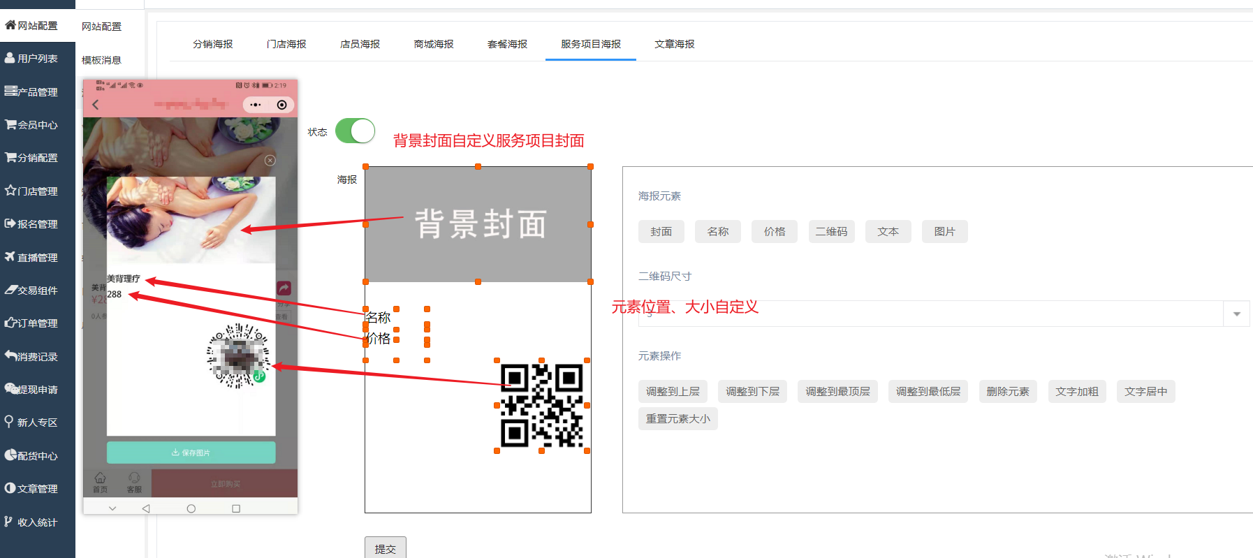Click the red share icon in phone preview
This screenshot has width=1253, height=558.
coord(284,288)
